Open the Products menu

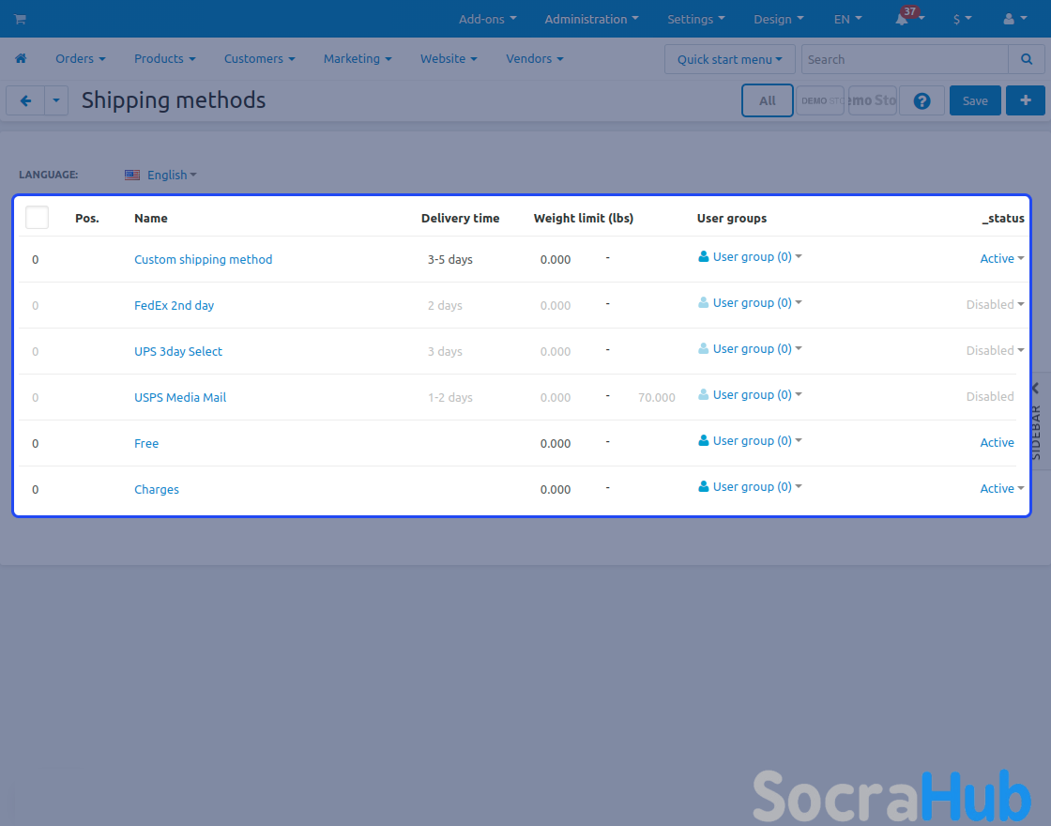tap(164, 58)
